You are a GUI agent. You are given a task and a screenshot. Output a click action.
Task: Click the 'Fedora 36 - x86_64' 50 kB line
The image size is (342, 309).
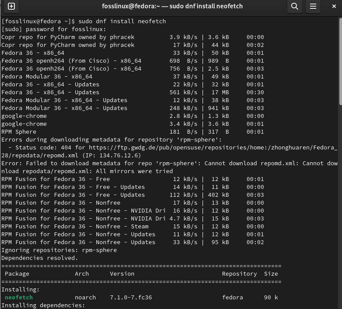tap(133, 53)
